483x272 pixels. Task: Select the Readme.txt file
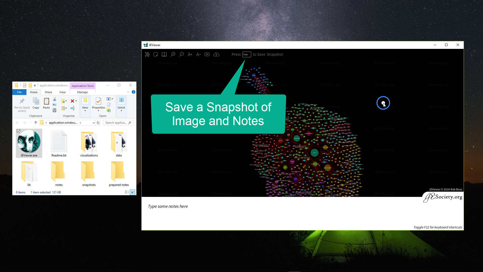[59, 143]
